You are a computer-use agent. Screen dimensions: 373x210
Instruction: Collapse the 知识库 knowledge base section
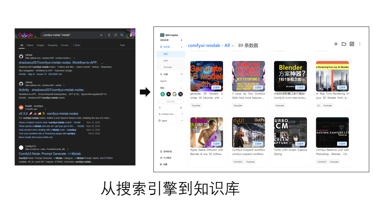click(x=182, y=47)
